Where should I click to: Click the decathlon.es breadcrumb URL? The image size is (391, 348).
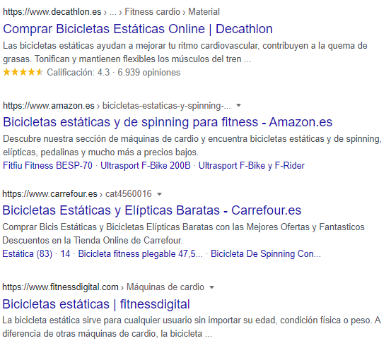coord(111,12)
